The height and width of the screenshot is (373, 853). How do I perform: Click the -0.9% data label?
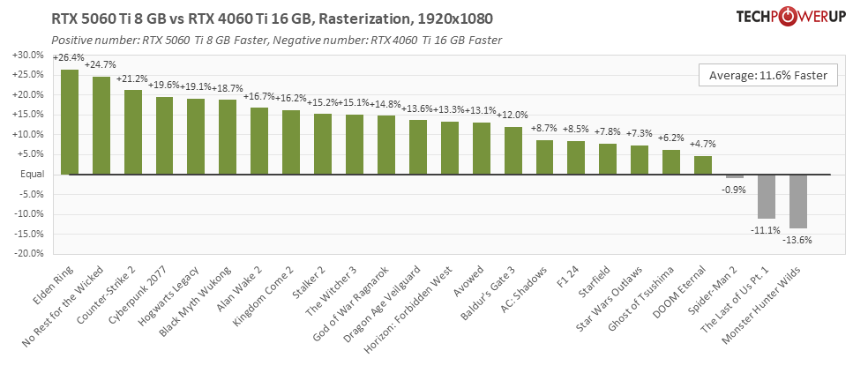[735, 190]
